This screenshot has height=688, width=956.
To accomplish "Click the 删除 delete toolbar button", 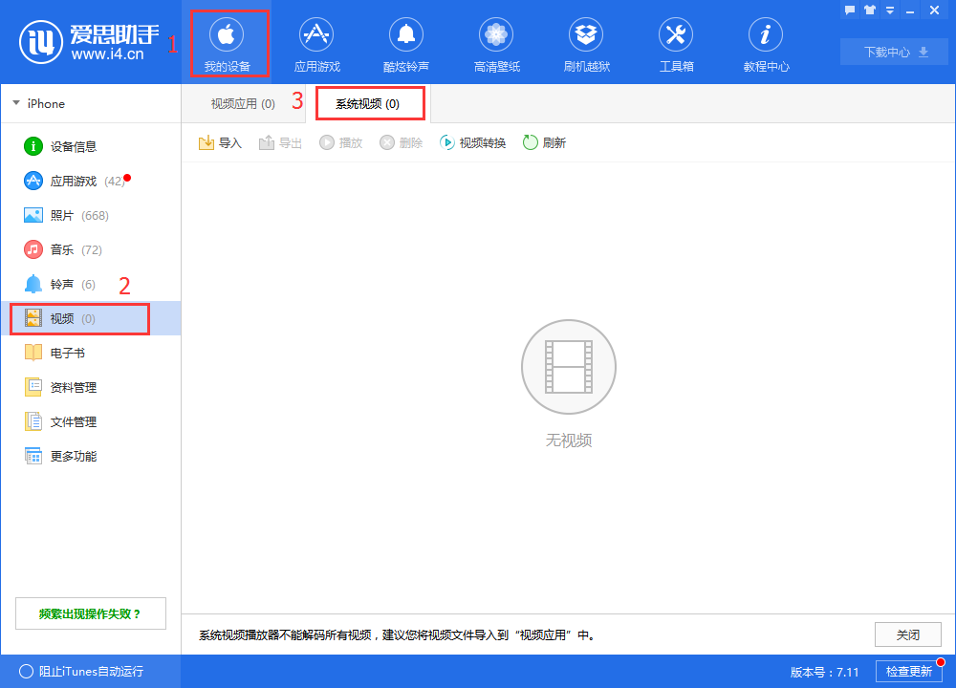I will click(x=402, y=142).
